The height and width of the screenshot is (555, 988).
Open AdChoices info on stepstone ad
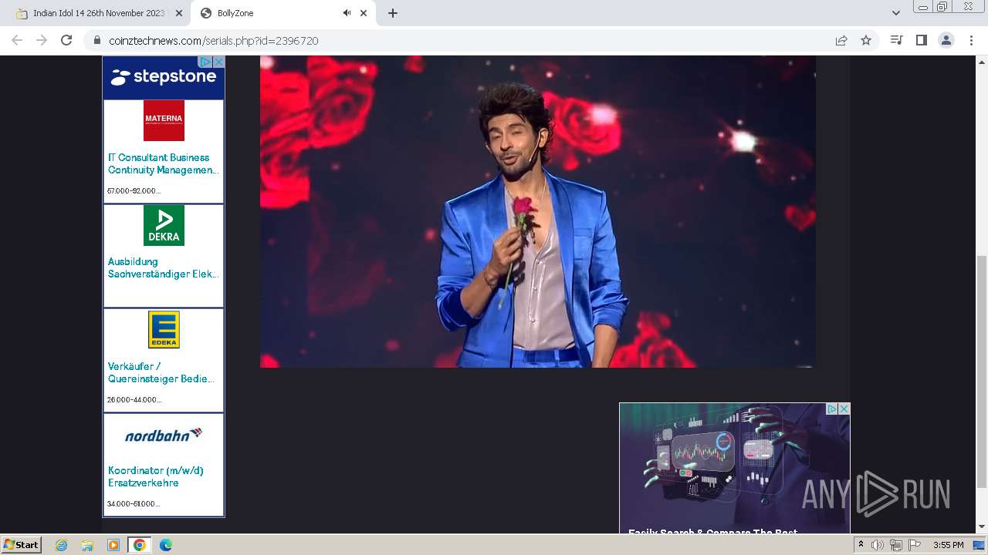[x=205, y=62]
